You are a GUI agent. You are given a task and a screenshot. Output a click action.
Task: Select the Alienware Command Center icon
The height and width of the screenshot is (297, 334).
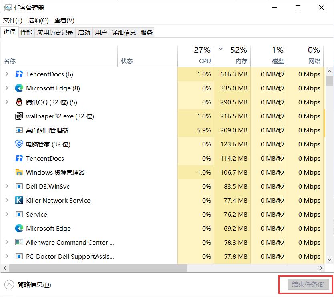tap(19, 242)
